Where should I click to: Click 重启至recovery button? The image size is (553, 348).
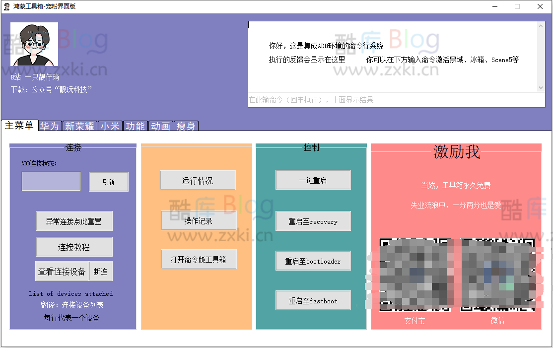click(x=313, y=220)
